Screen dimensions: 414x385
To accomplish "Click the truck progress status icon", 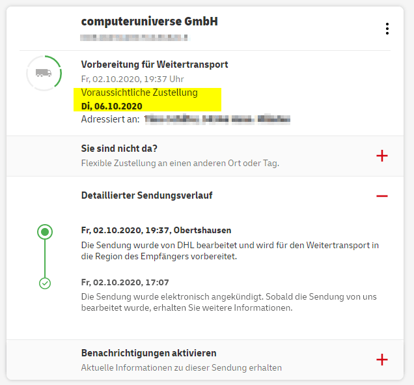I will click(x=44, y=73).
